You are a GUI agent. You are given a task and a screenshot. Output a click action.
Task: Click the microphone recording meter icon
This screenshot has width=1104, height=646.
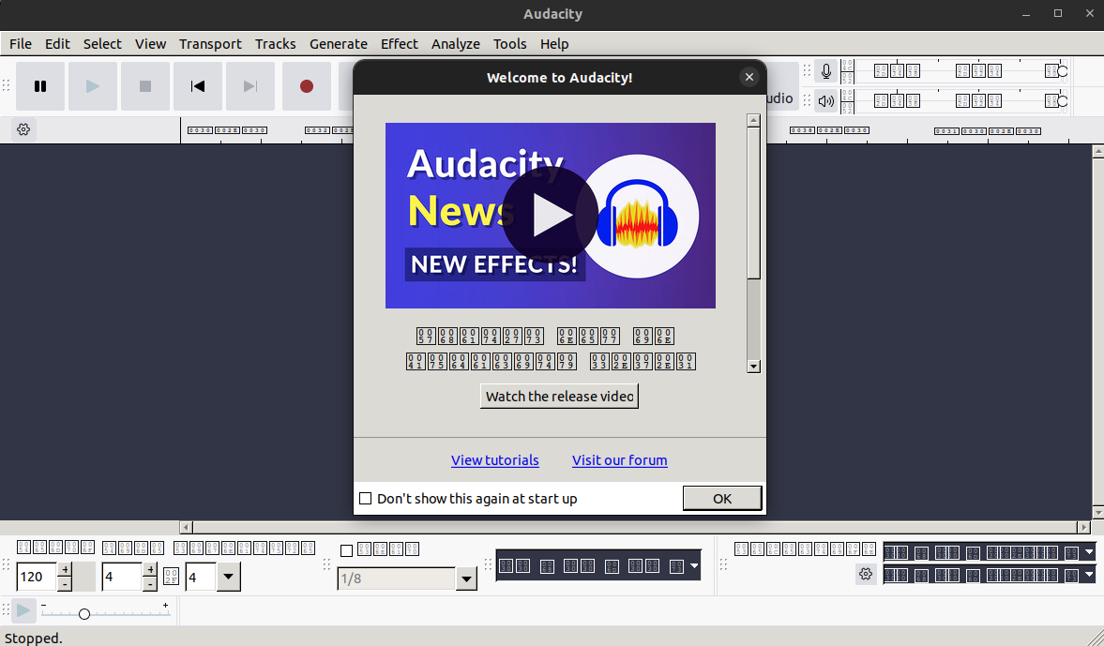825,69
